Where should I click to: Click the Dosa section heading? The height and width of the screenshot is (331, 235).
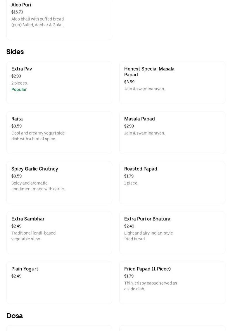click(x=15, y=316)
